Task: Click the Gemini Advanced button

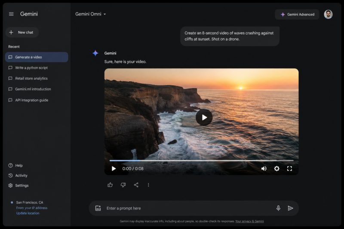Action: pyautogui.click(x=297, y=15)
